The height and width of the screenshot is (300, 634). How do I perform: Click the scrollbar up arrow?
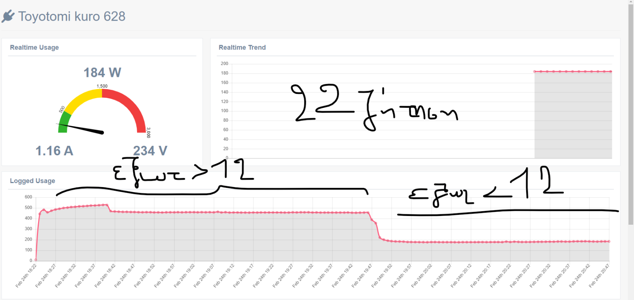point(631,2)
